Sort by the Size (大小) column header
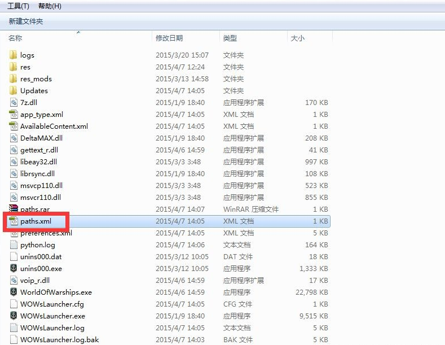Image resolution: width=445 pixels, height=345 pixels. pyautogui.click(x=298, y=38)
